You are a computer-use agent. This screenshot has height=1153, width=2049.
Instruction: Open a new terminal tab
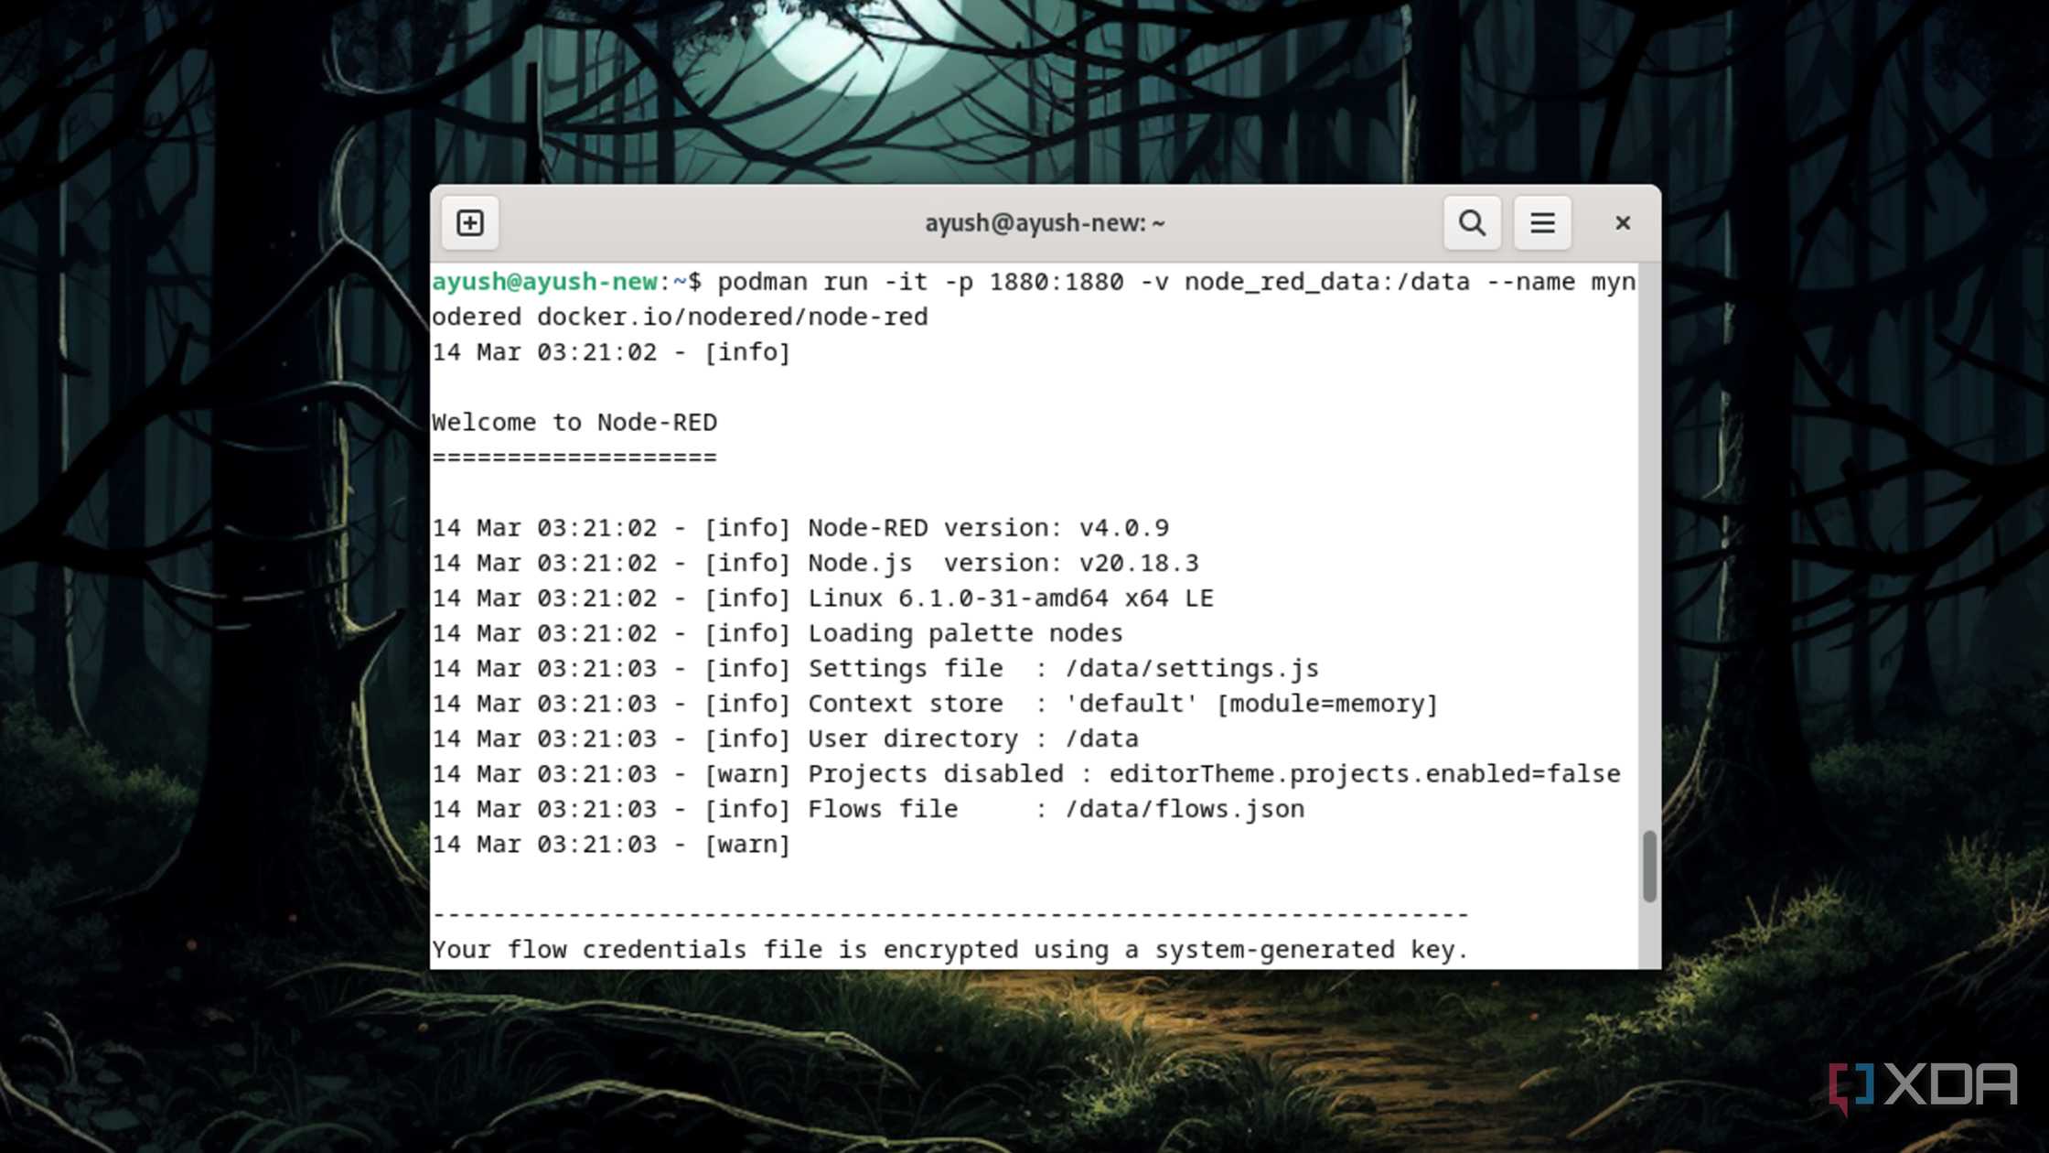pyautogui.click(x=470, y=222)
